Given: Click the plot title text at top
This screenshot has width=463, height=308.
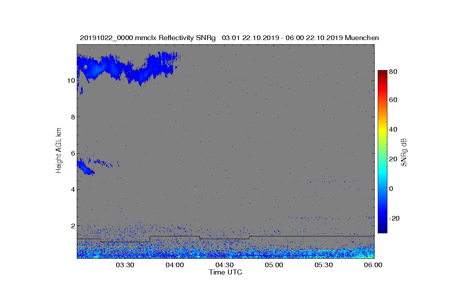Looking at the screenshot, I should click(229, 38).
